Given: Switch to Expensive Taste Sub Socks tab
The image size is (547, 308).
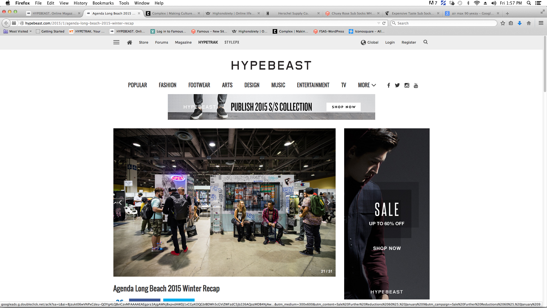Looking at the screenshot, I should [x=412, y=13].
